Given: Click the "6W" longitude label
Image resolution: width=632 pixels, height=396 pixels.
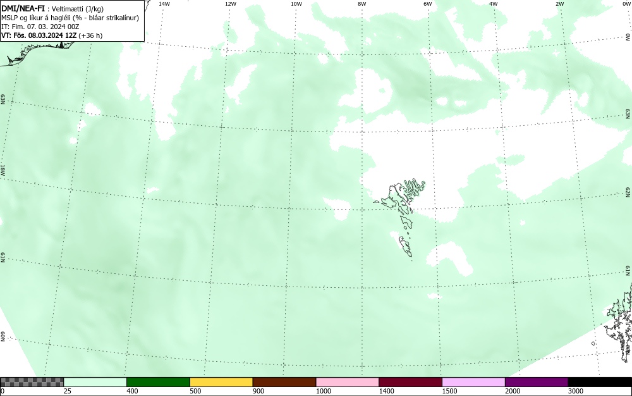Looking at the screenshot, I should click(x=428, y=4).
